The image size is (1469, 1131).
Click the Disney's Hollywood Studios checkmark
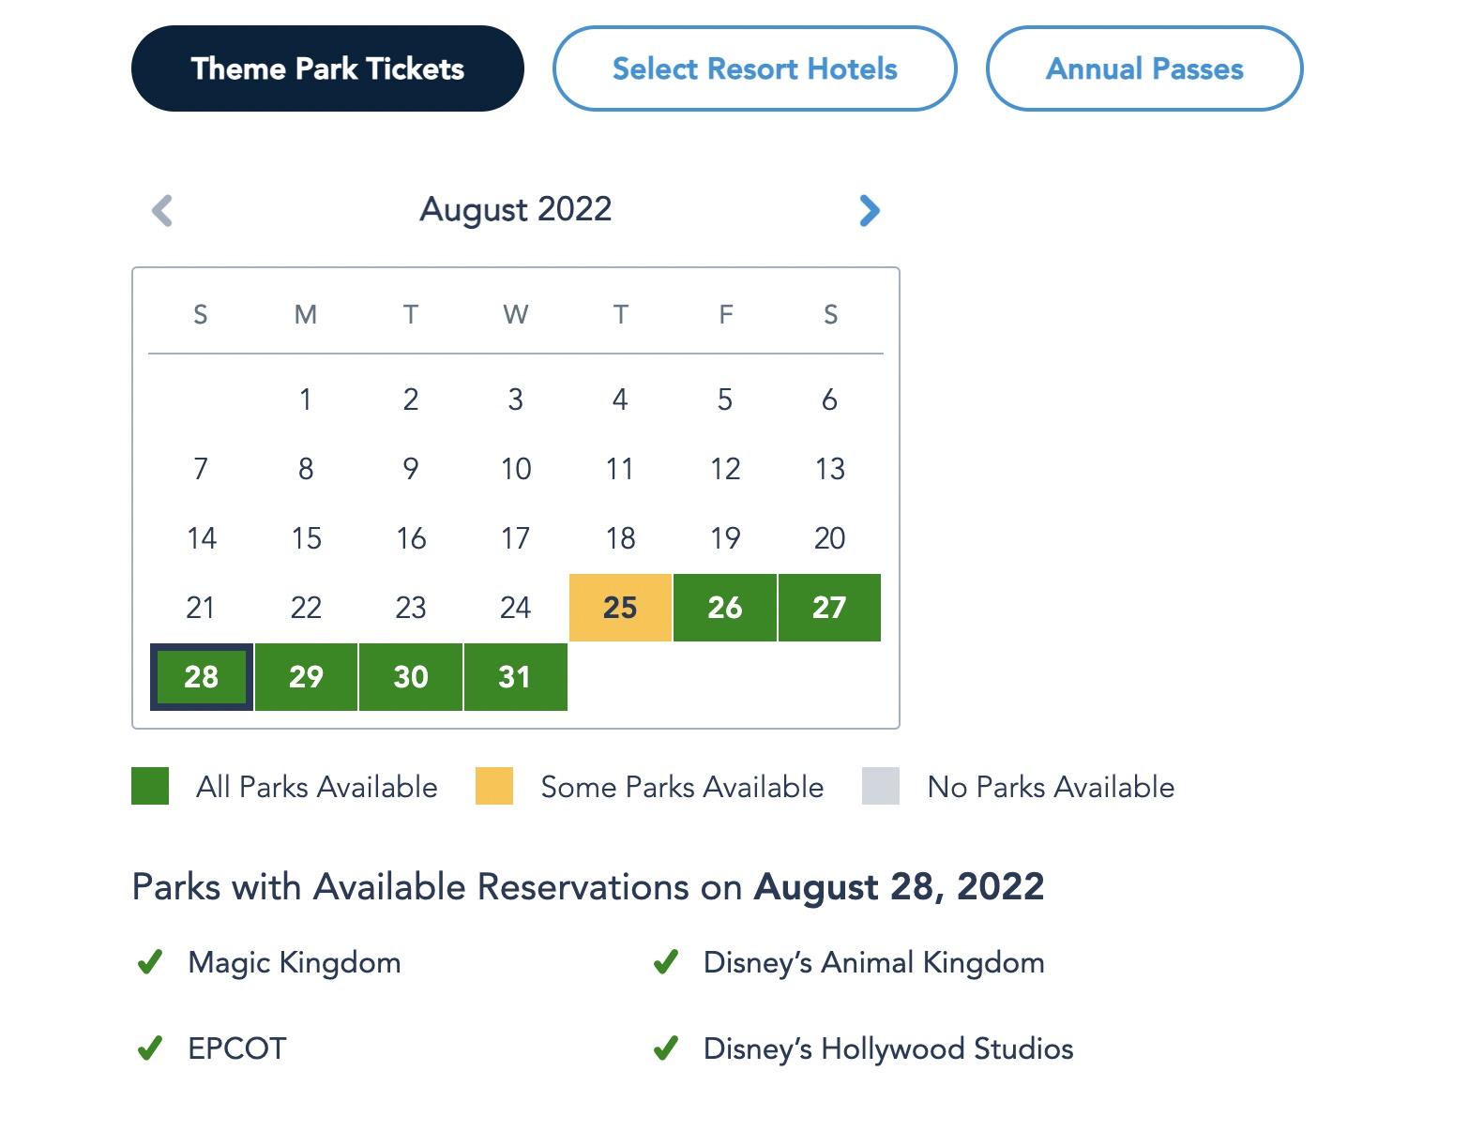[x=666, y=1048]
